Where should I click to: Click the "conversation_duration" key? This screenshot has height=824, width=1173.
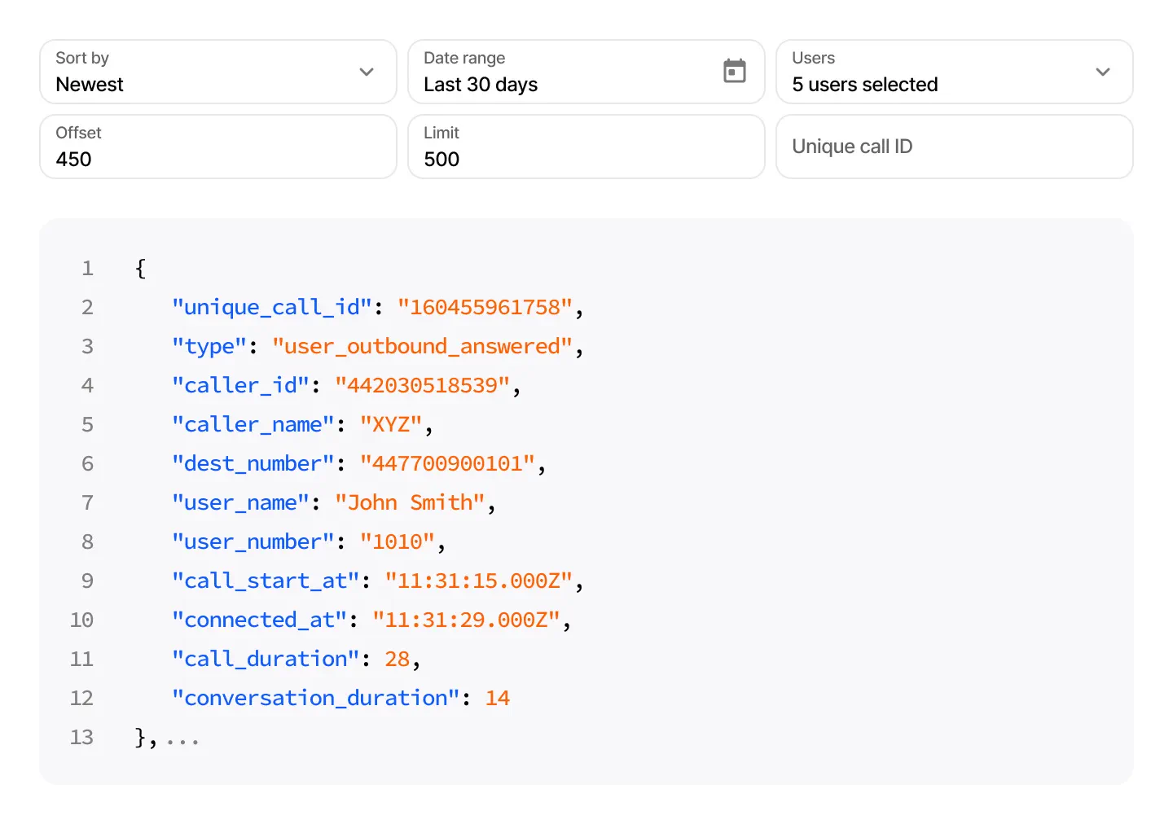tap(316, 698)
